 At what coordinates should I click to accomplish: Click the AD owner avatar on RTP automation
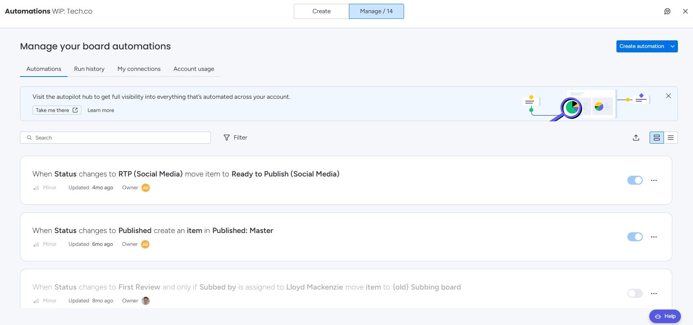(146, 188)
